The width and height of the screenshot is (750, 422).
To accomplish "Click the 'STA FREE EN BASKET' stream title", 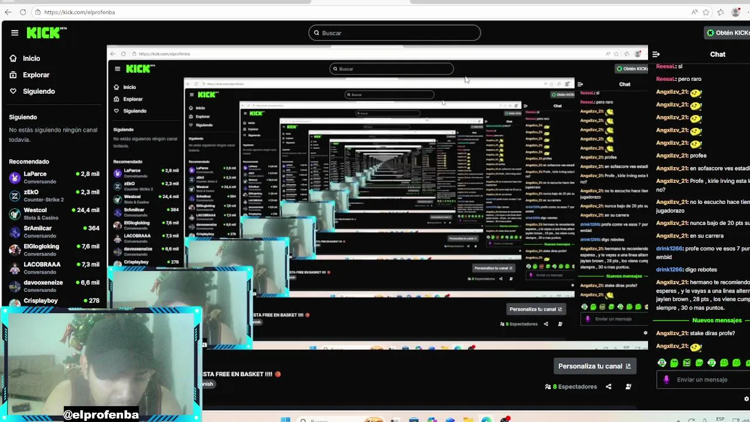I will pyautogui.click(x=240, y=374).
